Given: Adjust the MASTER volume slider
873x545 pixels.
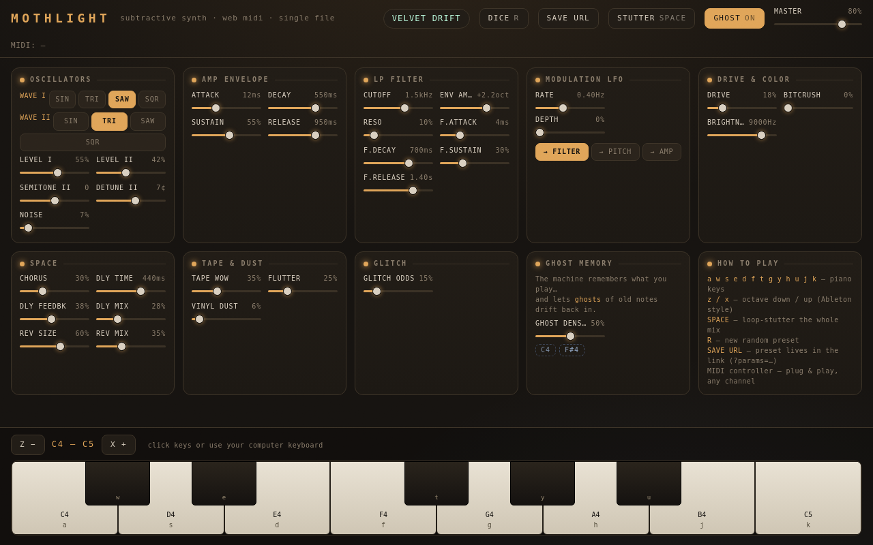Looking at the screenshot, I should tap(818, 24).
